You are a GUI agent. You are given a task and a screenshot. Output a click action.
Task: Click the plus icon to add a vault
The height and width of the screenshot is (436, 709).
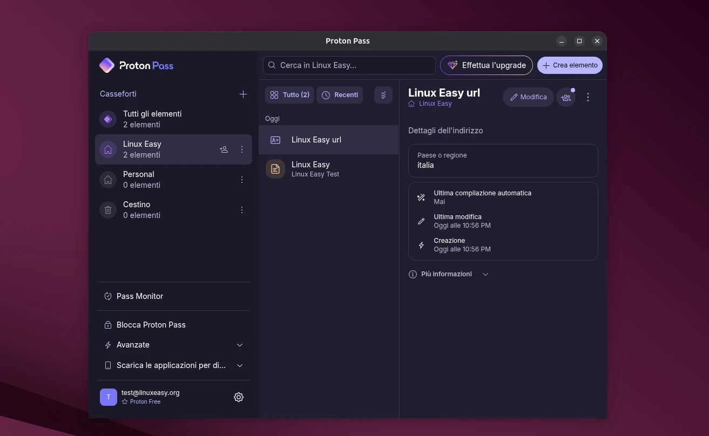(x=243, y=94)
